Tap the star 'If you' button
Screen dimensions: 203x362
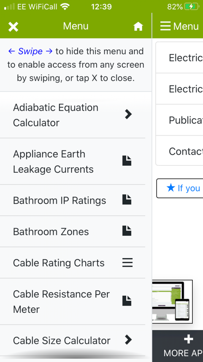tap(180, 188)
